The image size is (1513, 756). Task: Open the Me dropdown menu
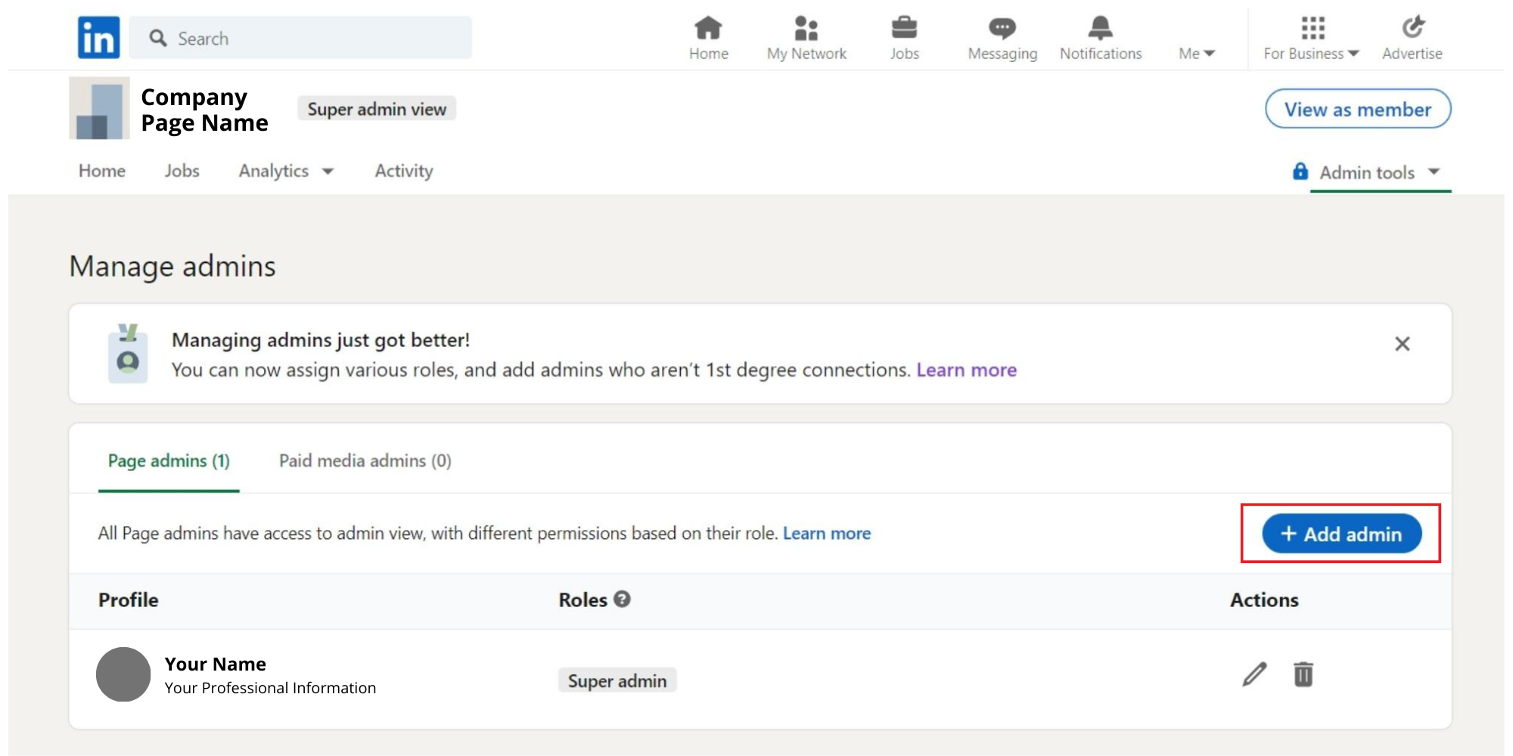(1195, 53)
